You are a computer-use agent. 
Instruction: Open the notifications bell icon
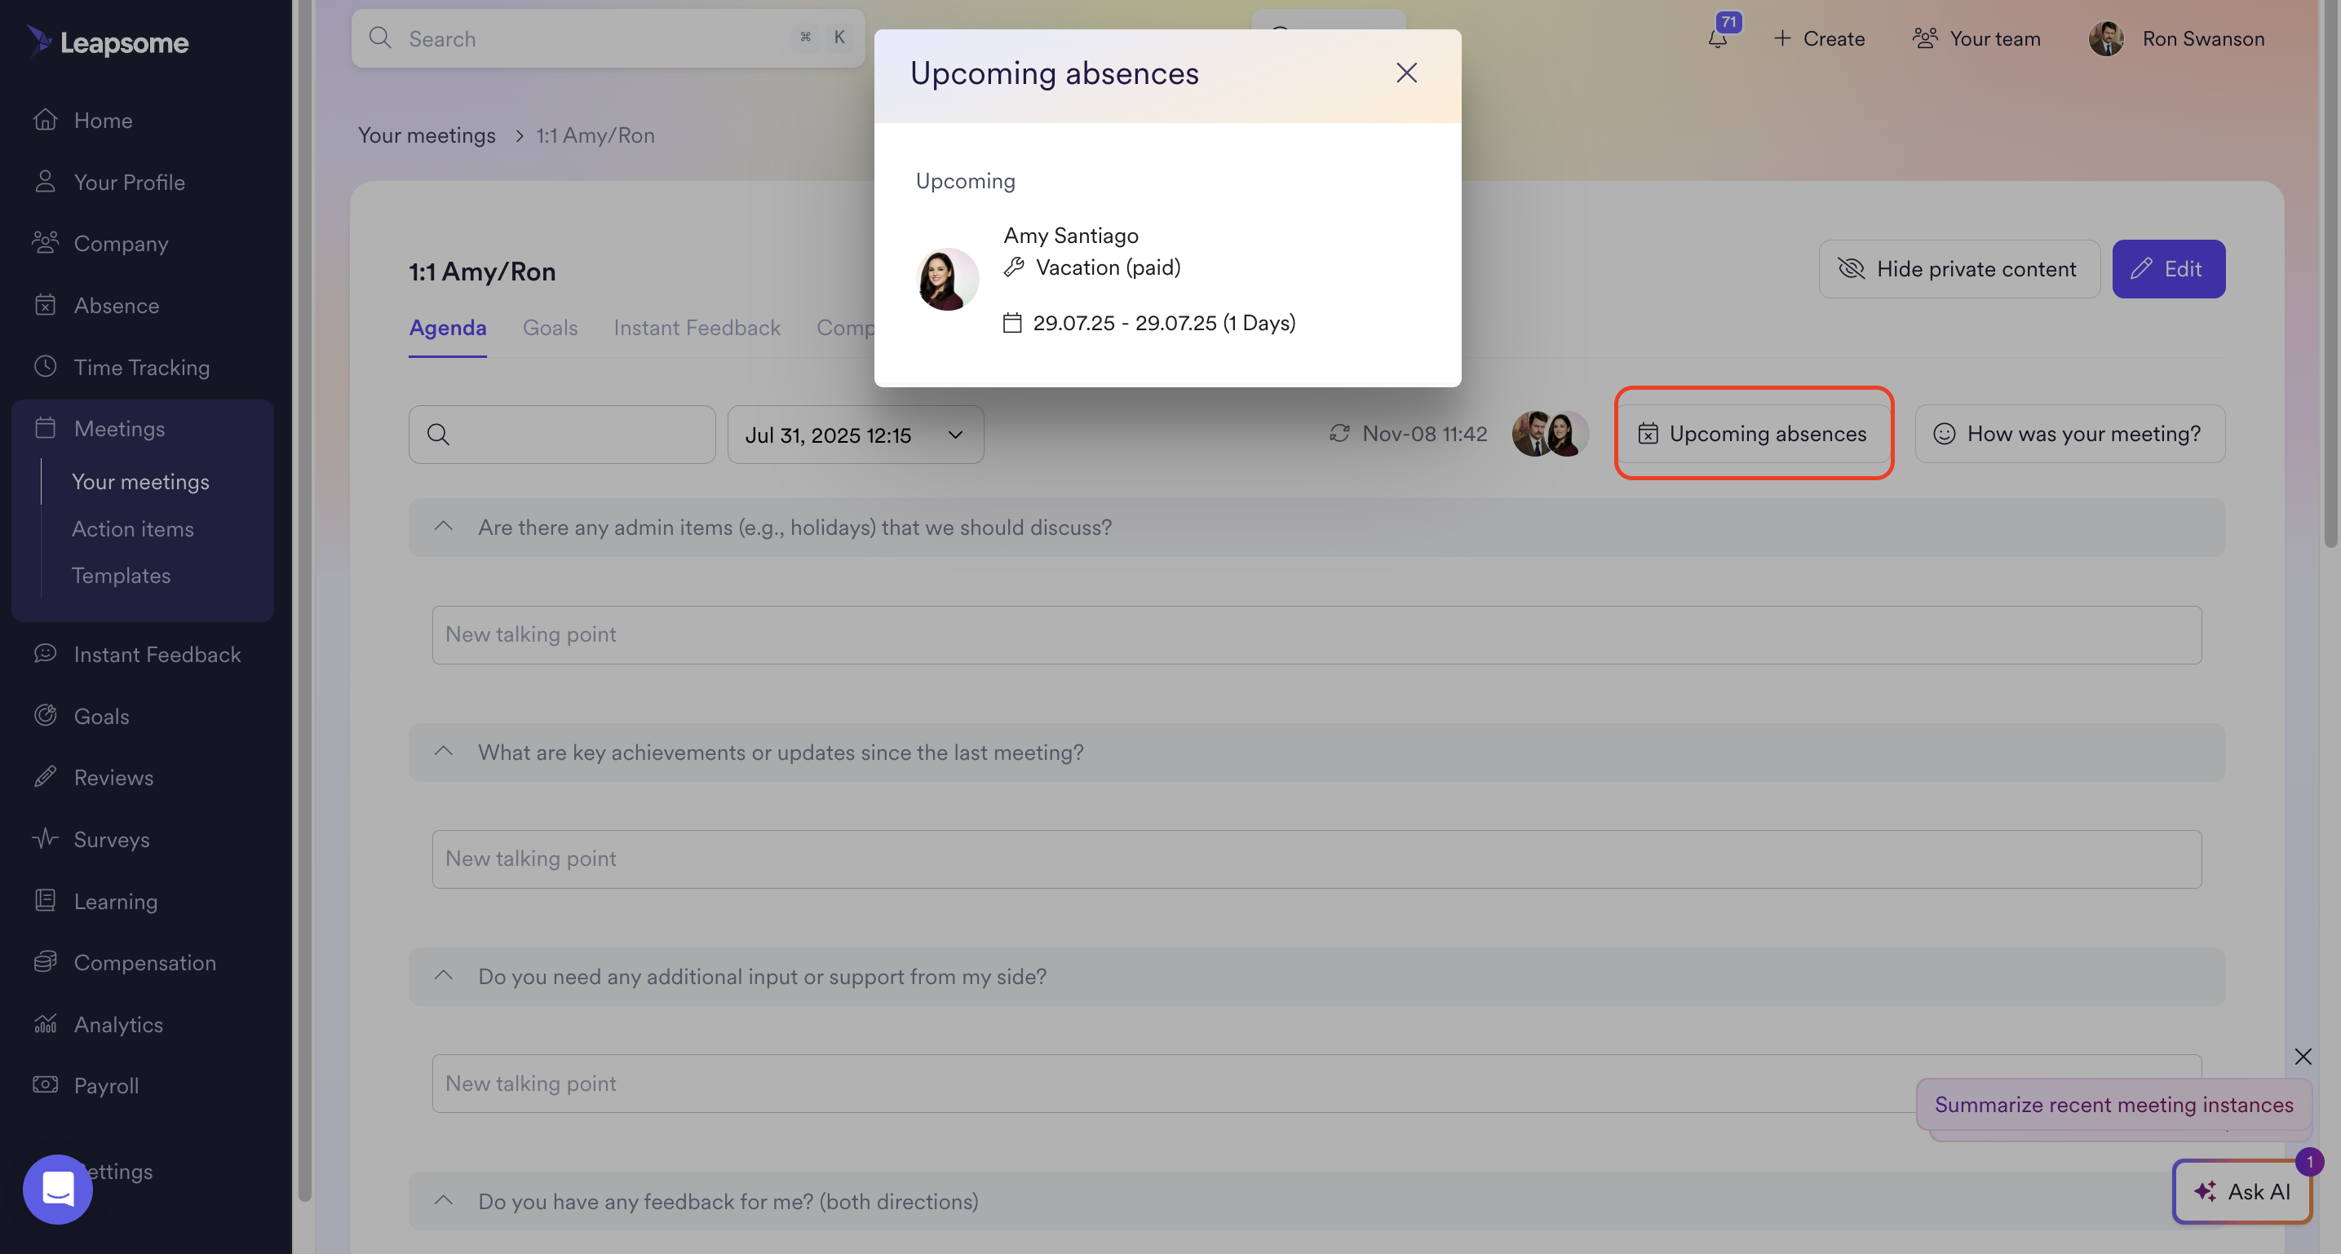(1718, 38)
